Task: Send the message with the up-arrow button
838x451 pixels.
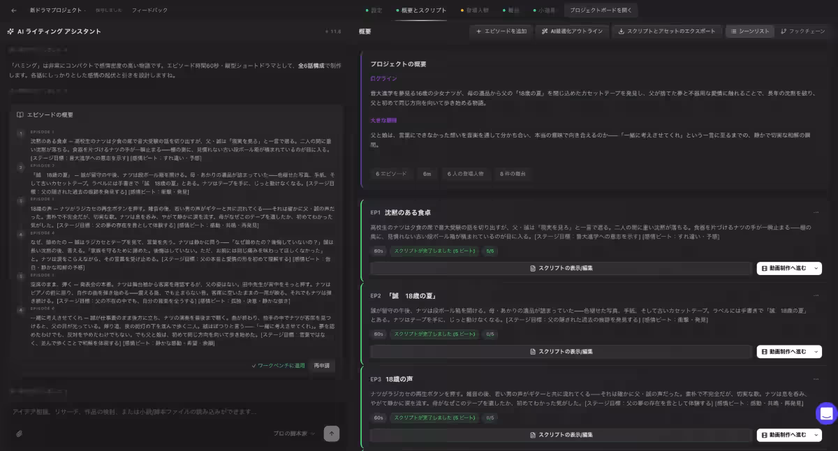Action: point(332,434)
